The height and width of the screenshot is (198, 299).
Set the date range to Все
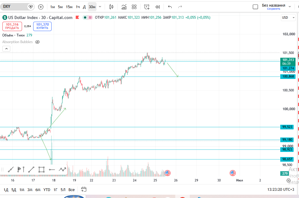point(72,190)
